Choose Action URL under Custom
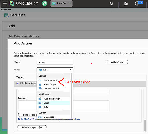This screenshot has width=148, height=134. pos(49,117)
